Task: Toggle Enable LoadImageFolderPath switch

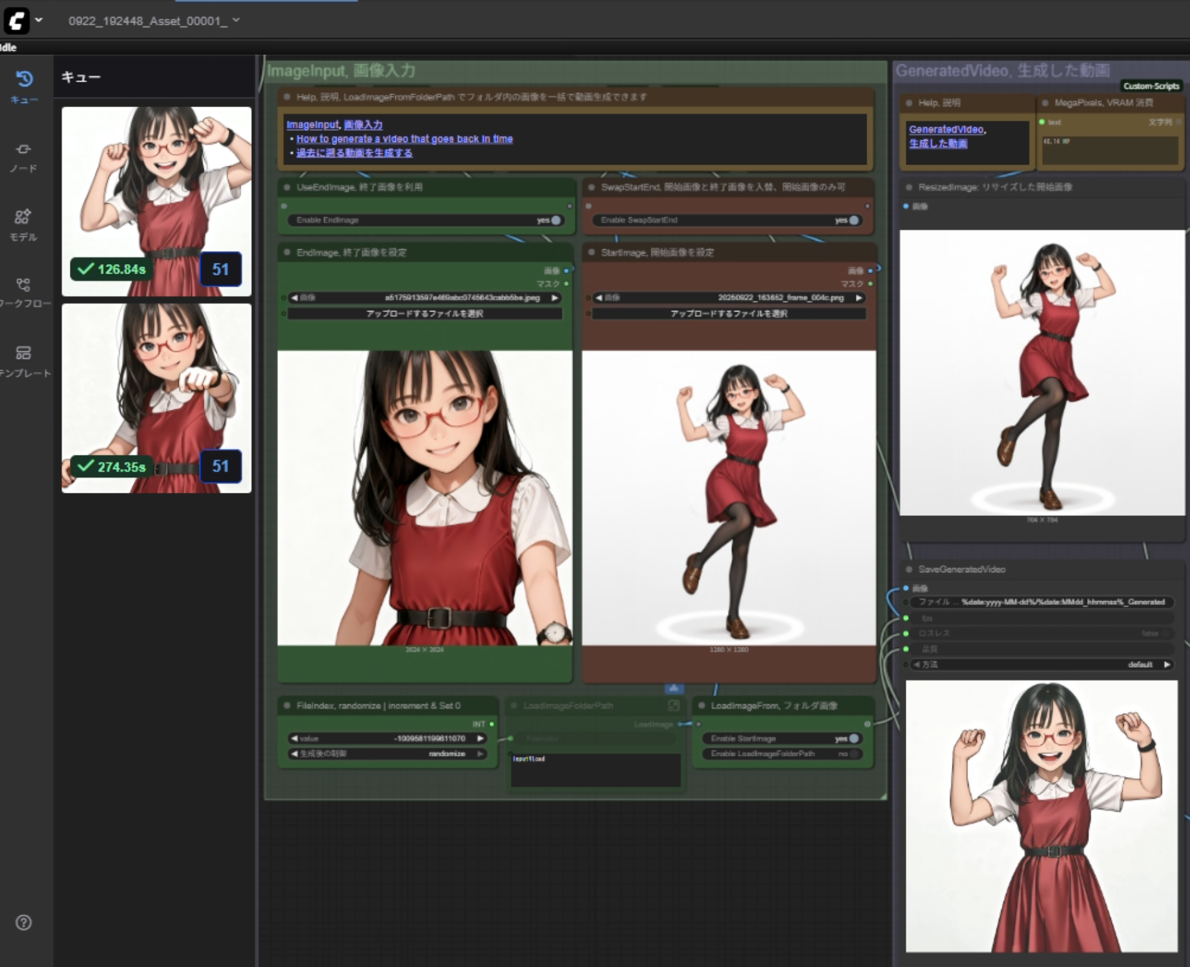Action: coord(853,754)
